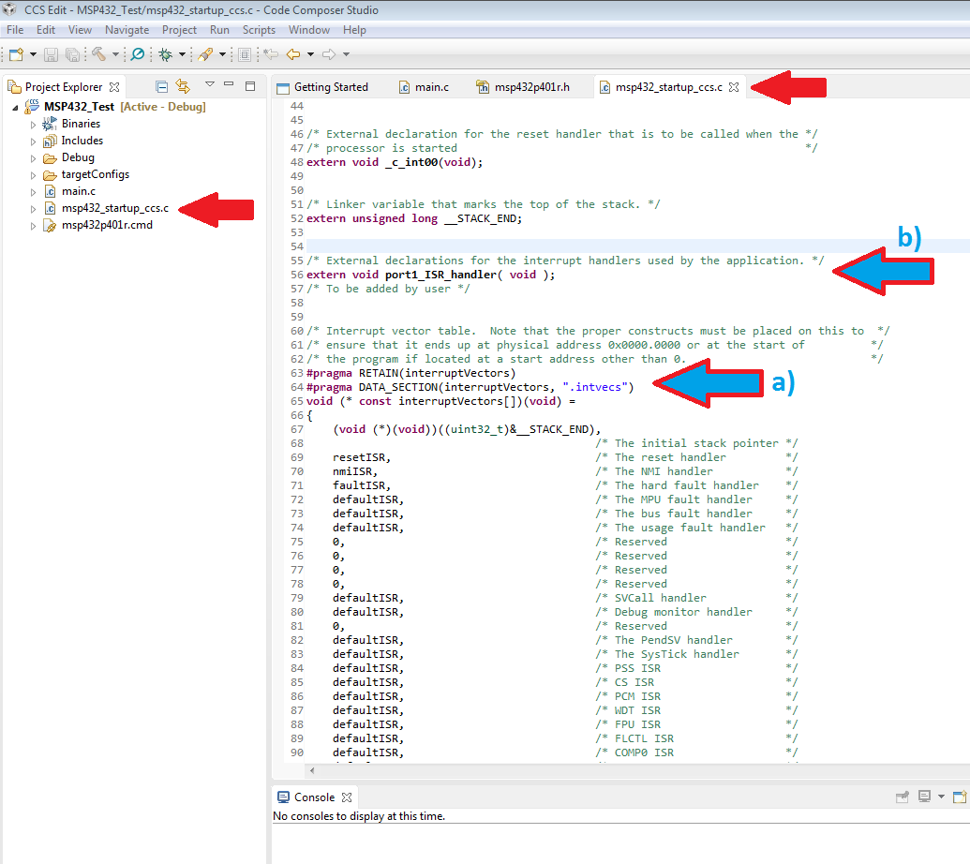The height and width of the screenshot is (864, 970).
Task: Close the msp432_startup_ccs.c editor tab
Action: tap(734, 87)
